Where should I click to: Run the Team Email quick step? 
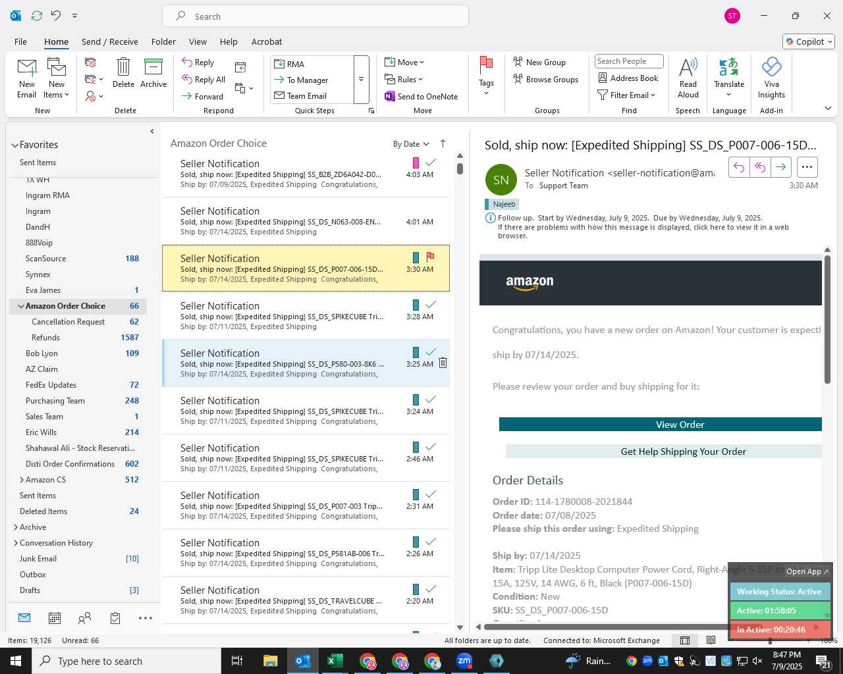tap(312, 96)
